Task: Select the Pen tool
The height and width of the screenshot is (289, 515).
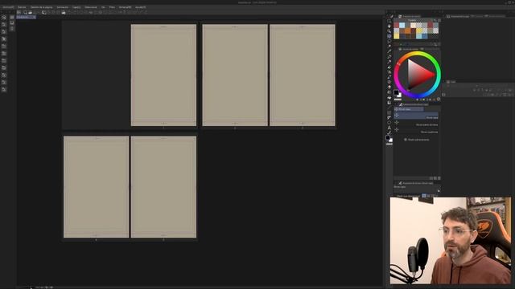Action: (389, 56)
